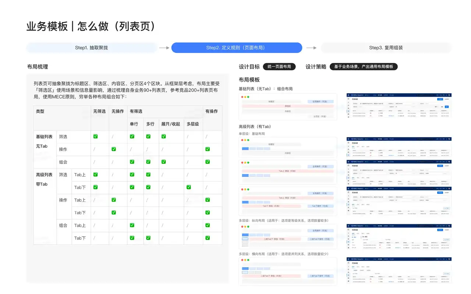Screen dimensions: 471x294
Task: Tick mark in 高级列表 筛选 Tab上 row under 多行
Action: click(x=148, y=175)
